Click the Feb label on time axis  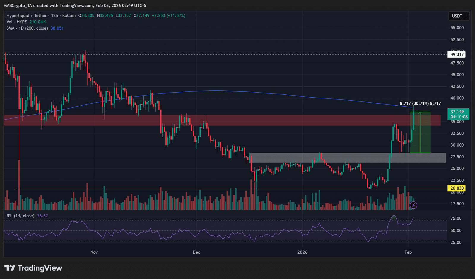[408, 252]
